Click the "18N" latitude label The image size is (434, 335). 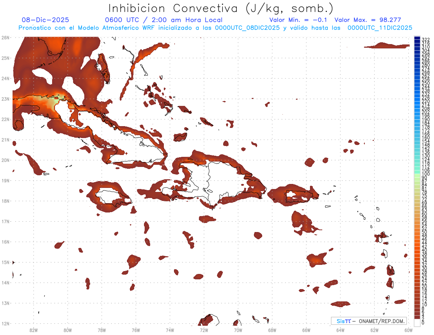[x=5, y=201]
